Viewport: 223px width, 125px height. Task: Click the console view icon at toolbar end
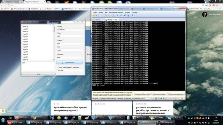[133, 15]
